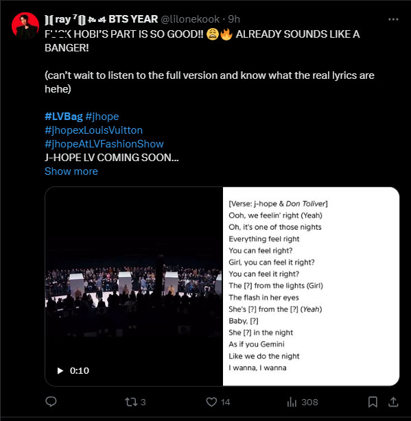Open the user's red profile avatar
This screenshot has height=421, width=411.
click(25, 26)
